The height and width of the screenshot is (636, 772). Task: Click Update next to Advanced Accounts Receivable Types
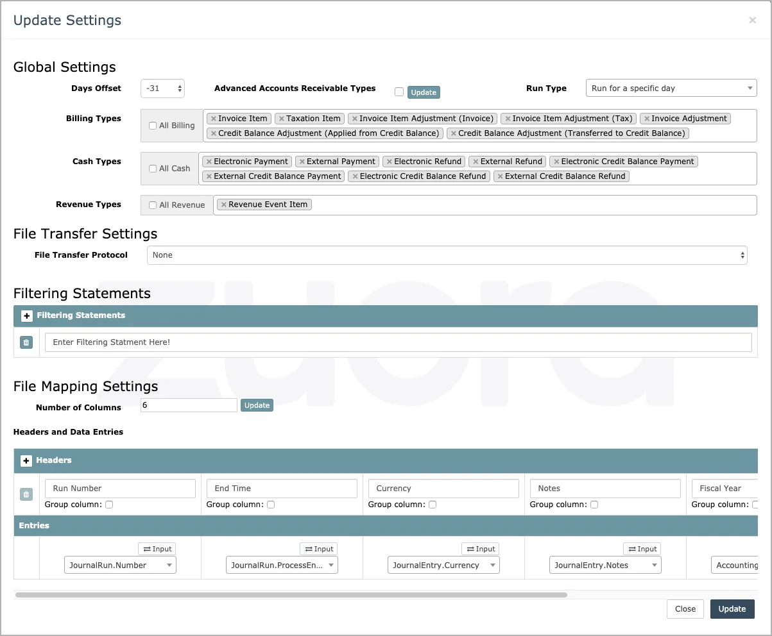click(x=424, y=92)
